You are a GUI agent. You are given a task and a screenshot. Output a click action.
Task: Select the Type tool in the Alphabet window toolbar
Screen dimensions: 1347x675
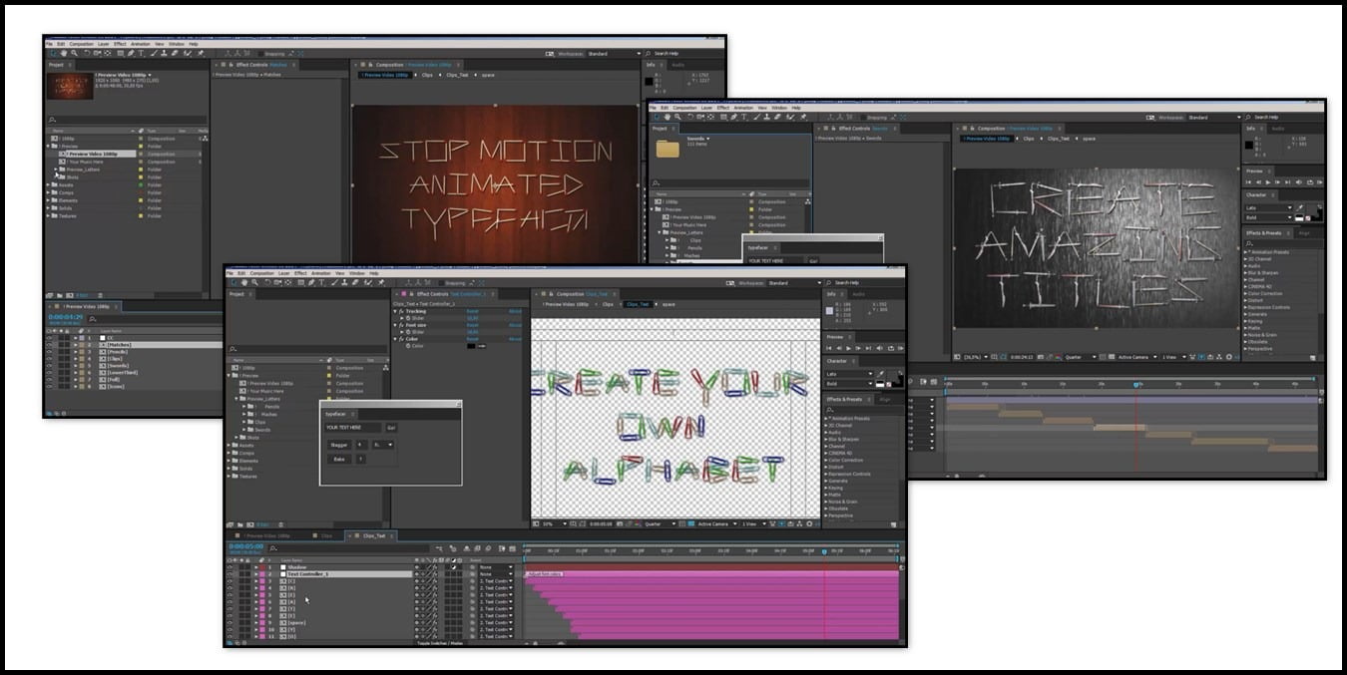(321, 283)
